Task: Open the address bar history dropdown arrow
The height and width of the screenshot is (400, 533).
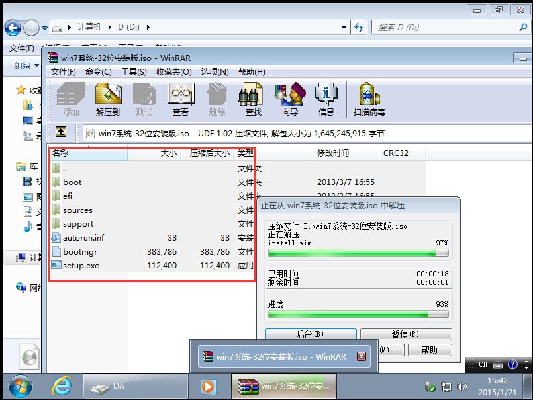Action: (344, 28)
